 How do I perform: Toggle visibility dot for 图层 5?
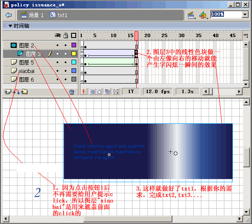[x=57, y=62]
